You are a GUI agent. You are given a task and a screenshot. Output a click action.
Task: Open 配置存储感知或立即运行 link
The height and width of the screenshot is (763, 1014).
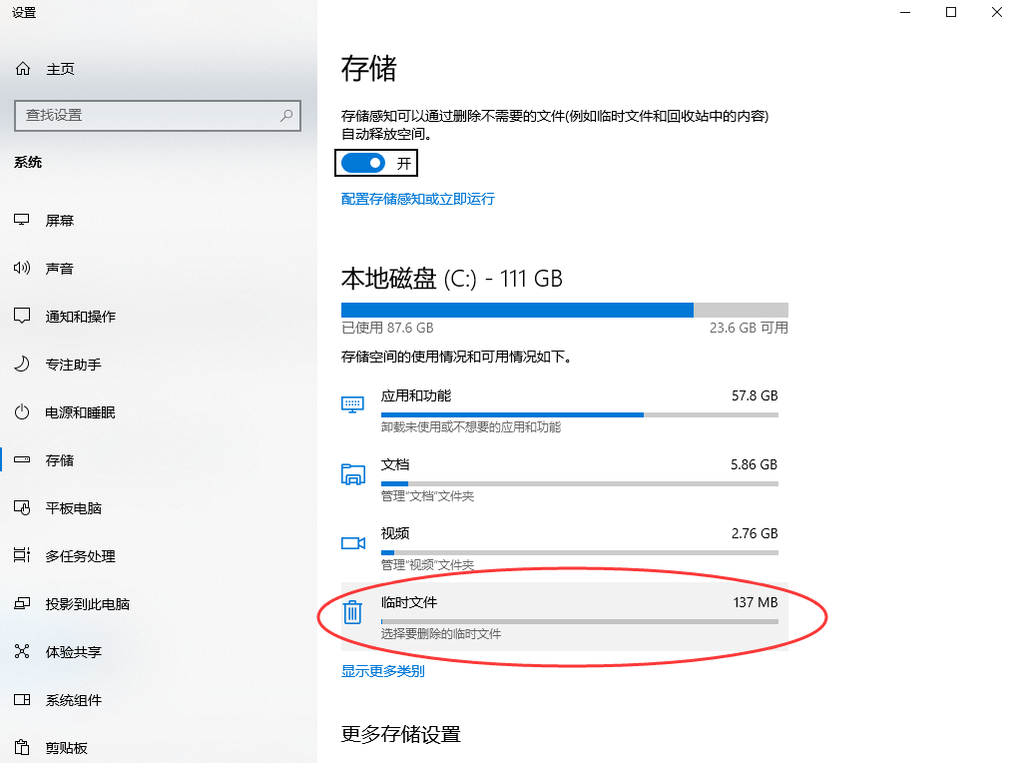[x=417, y=199]
